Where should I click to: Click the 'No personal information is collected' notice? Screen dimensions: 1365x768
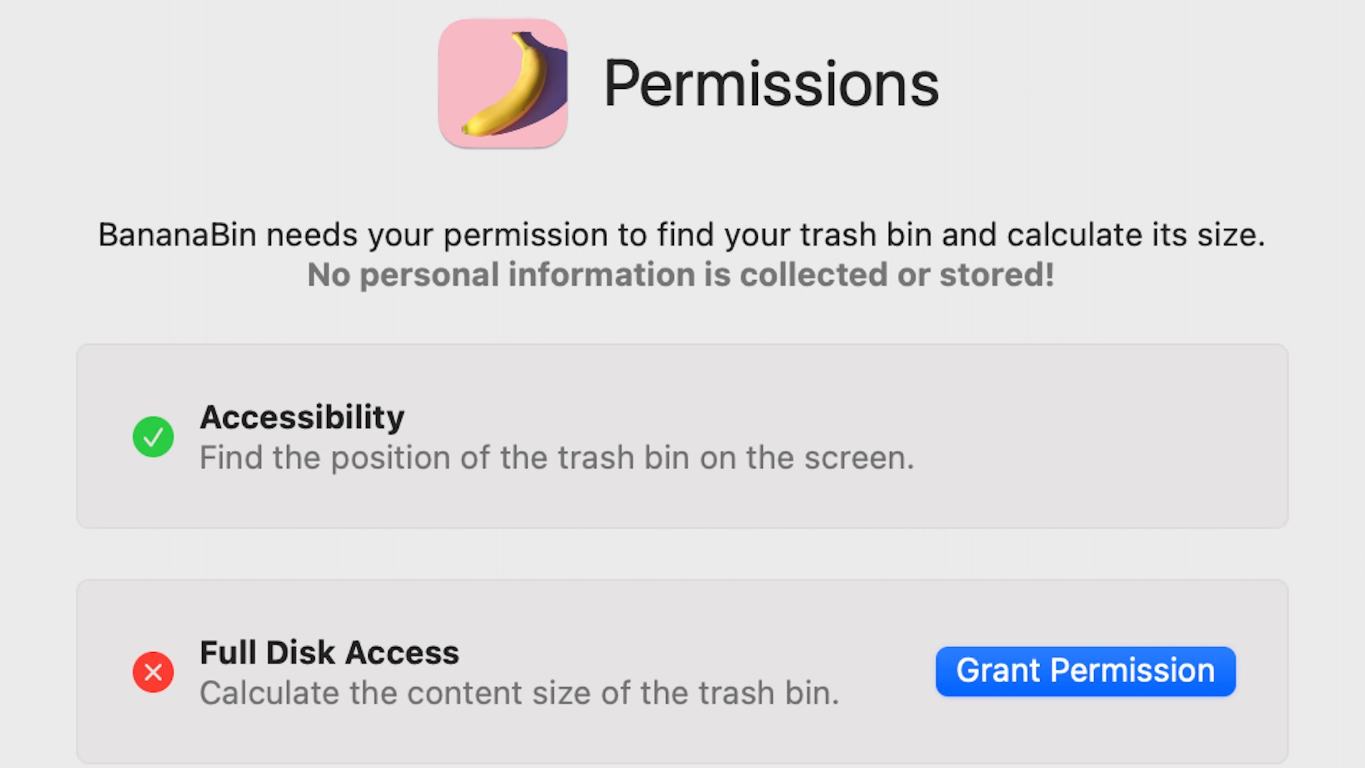click(x=681, y=275)
